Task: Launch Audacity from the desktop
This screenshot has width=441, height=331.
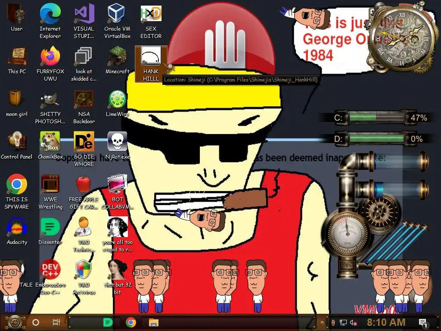Action: point(17,231)
